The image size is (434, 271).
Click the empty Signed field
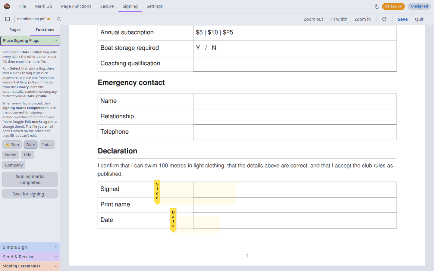click(x=295, y=189)
